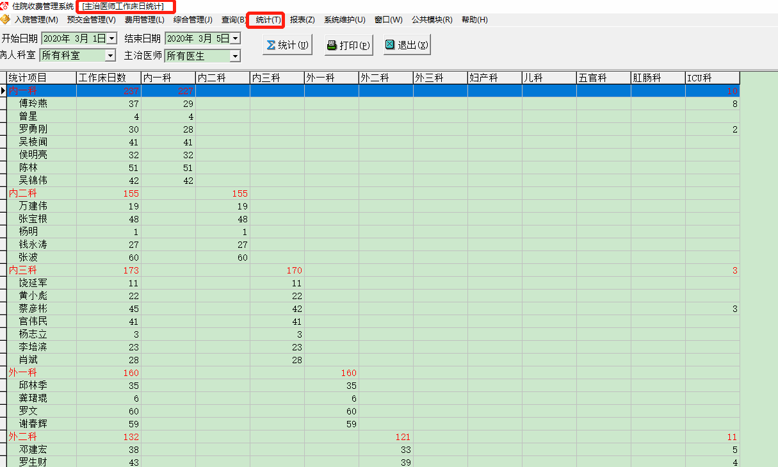778x467 pixels.
Task: Open the 公共模块(R) menu
Action: click(x=432, y=20)
